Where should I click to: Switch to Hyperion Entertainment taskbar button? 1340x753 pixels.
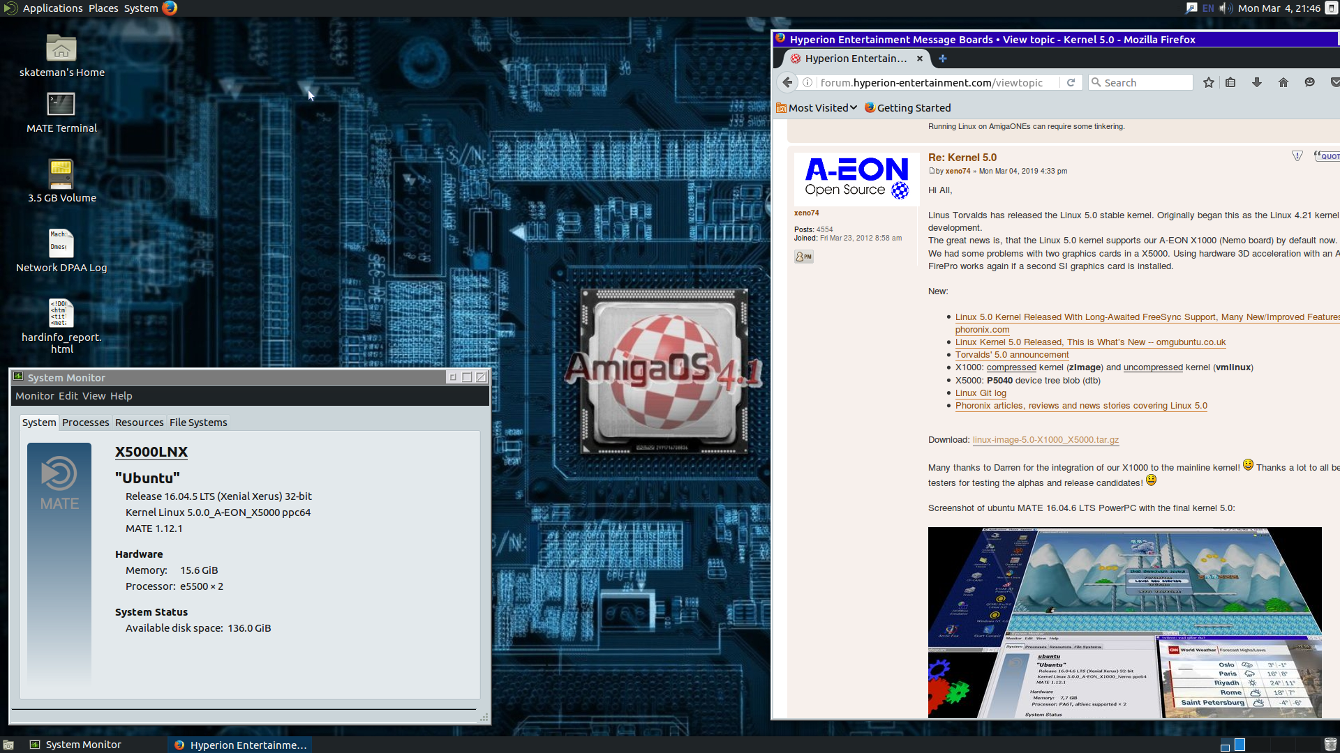[239, 745]
